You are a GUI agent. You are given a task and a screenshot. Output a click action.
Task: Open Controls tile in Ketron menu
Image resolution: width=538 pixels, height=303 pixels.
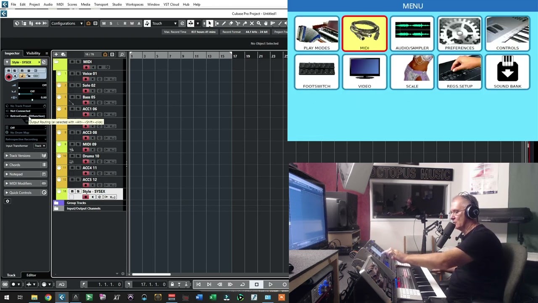[x=507, y=34]
